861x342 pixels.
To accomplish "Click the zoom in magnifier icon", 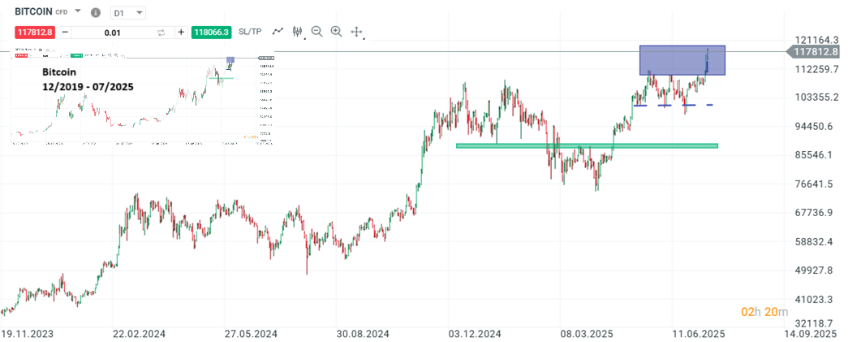I will [336, 32].
